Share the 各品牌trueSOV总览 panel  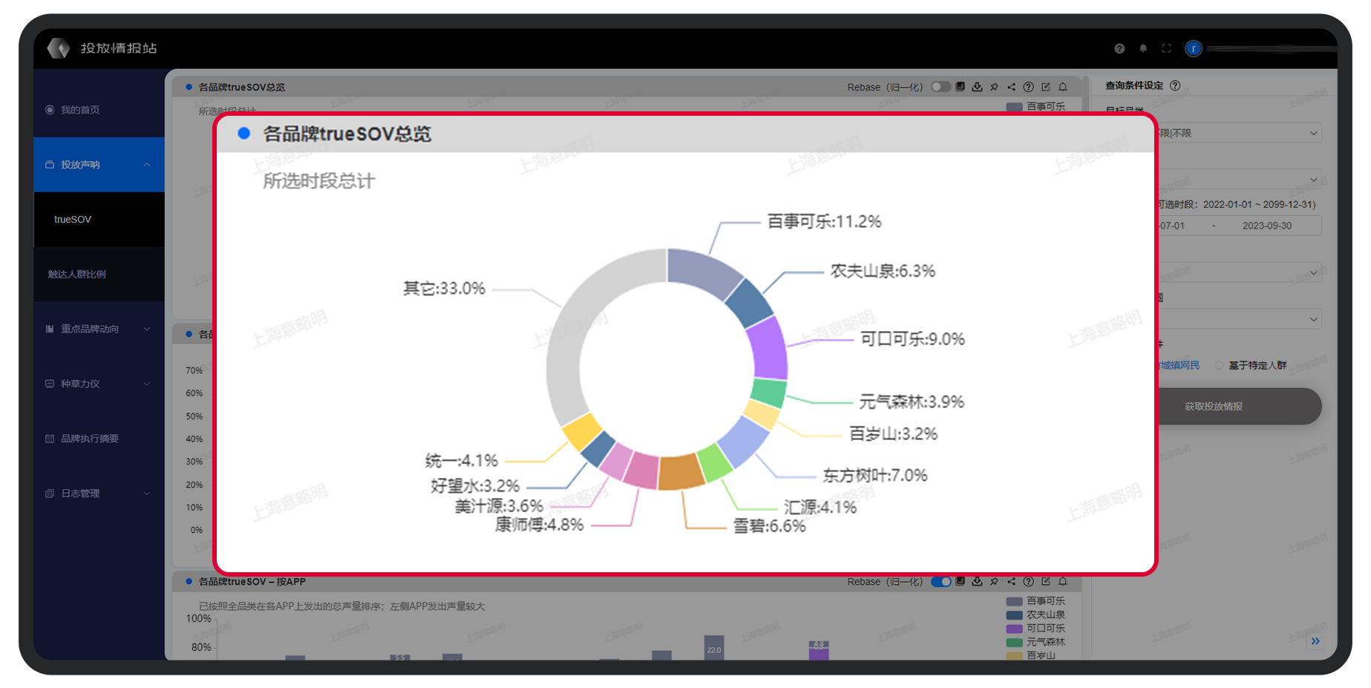[1011, 87]
